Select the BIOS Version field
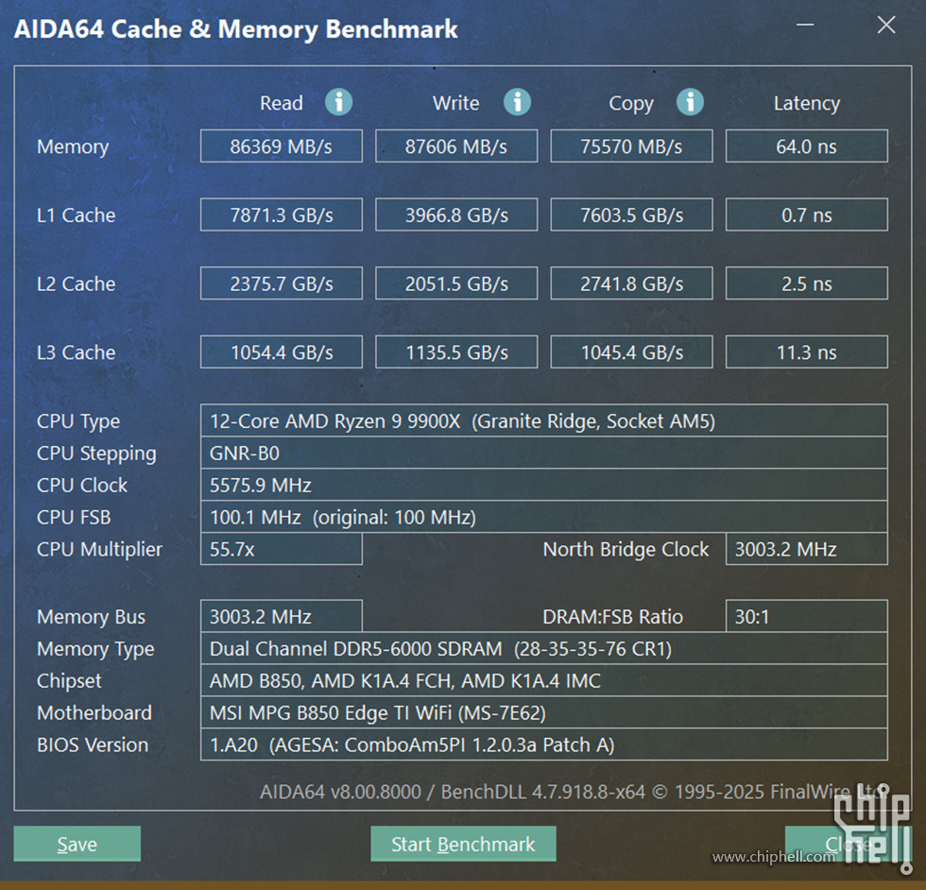Image resolution: width=926 pixels, height=890 pixels. click(x=543, y=745)
